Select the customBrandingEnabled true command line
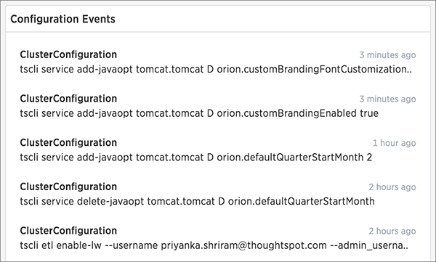 [199, 113]
